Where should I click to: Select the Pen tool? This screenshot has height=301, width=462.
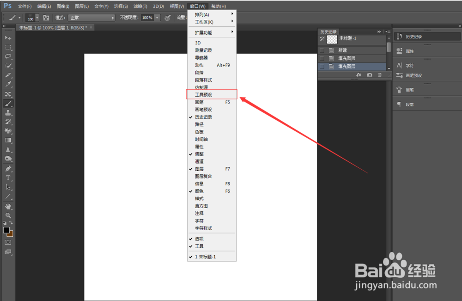click(8, 169)
